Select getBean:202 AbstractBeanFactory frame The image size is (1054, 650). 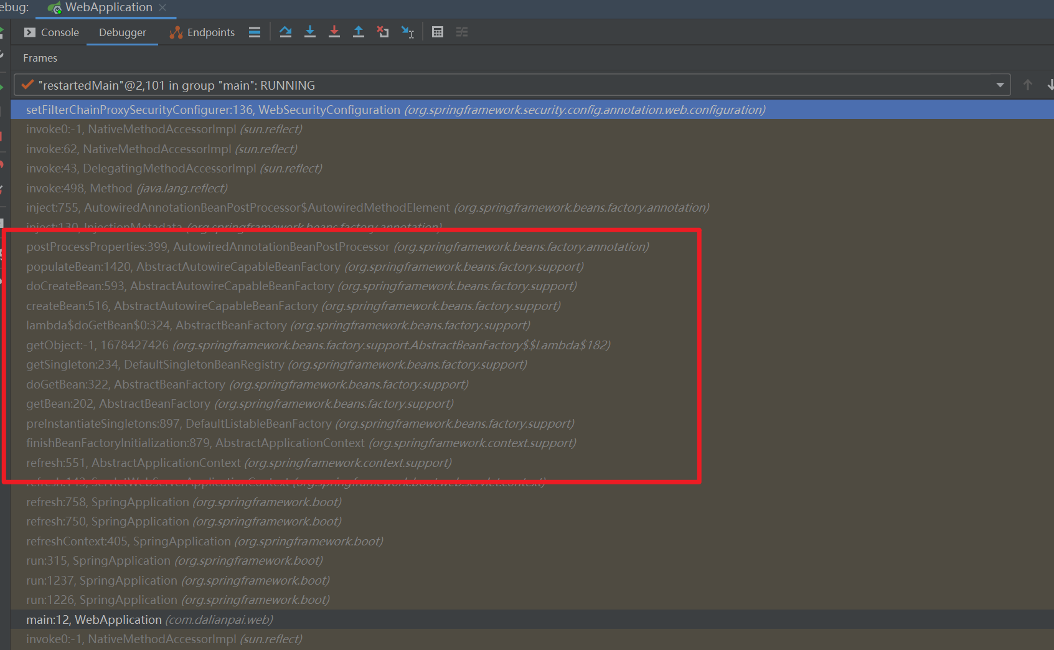532,404
